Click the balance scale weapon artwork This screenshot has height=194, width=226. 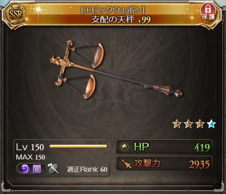(x=116, y=70)
